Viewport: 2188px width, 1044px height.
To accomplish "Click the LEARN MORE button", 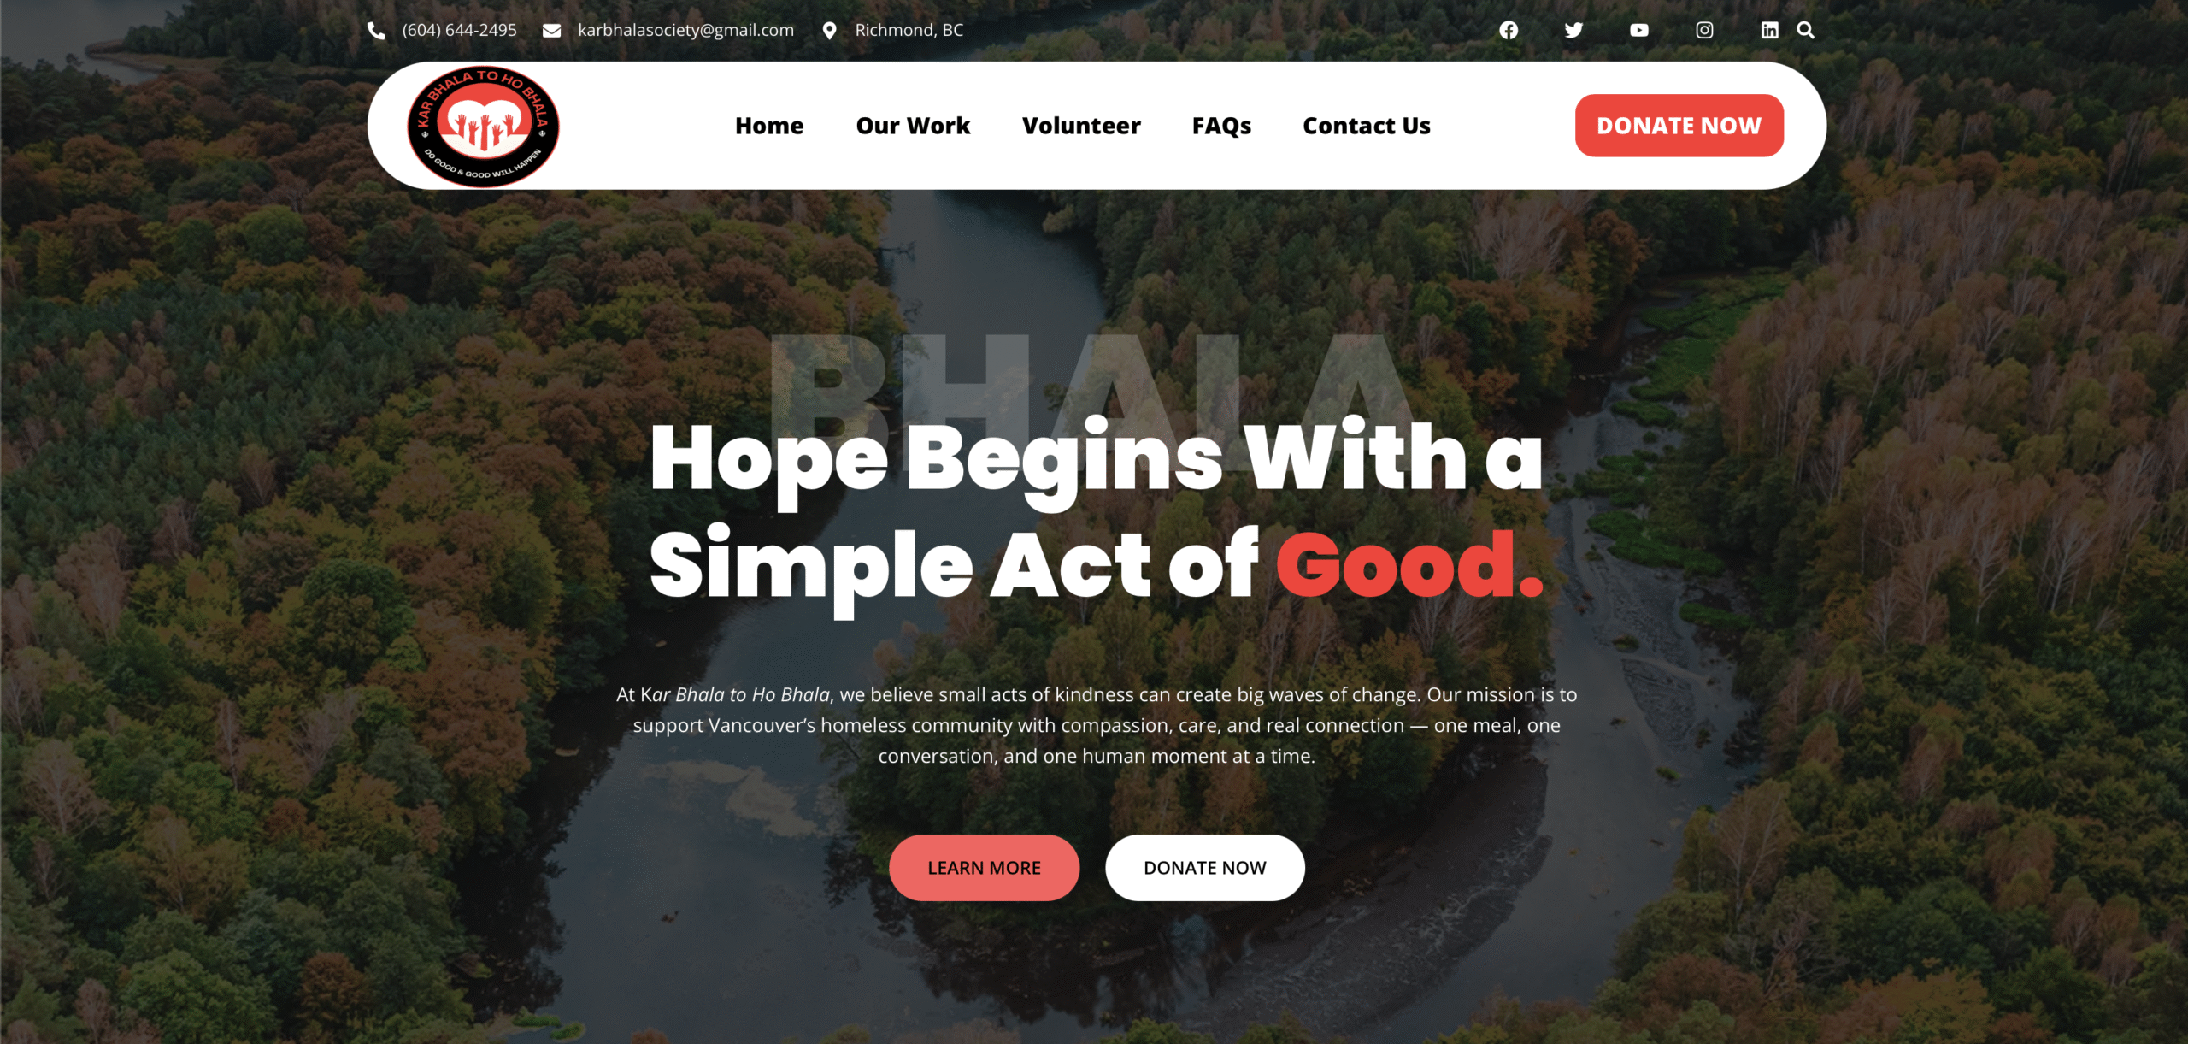I will (x=984, y=868).
